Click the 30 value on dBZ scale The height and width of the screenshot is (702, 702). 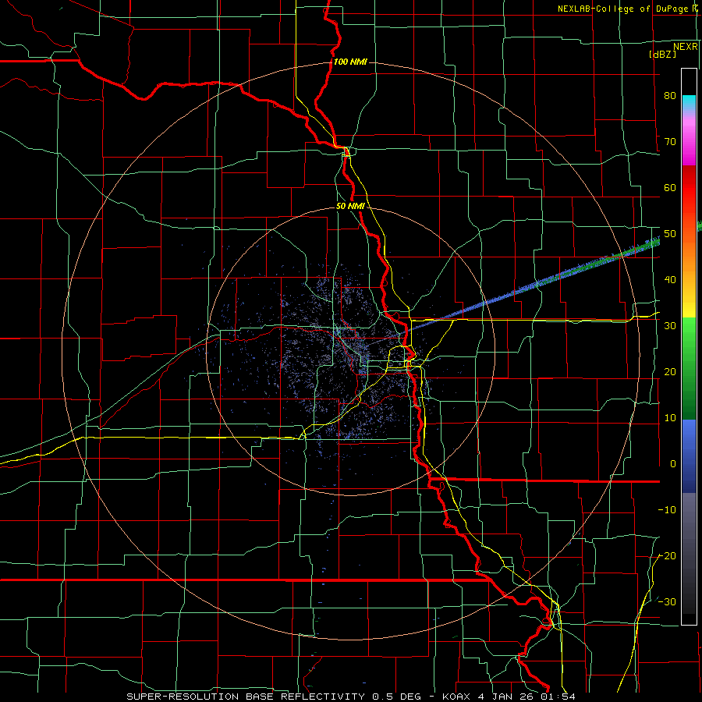click(670, 326)
